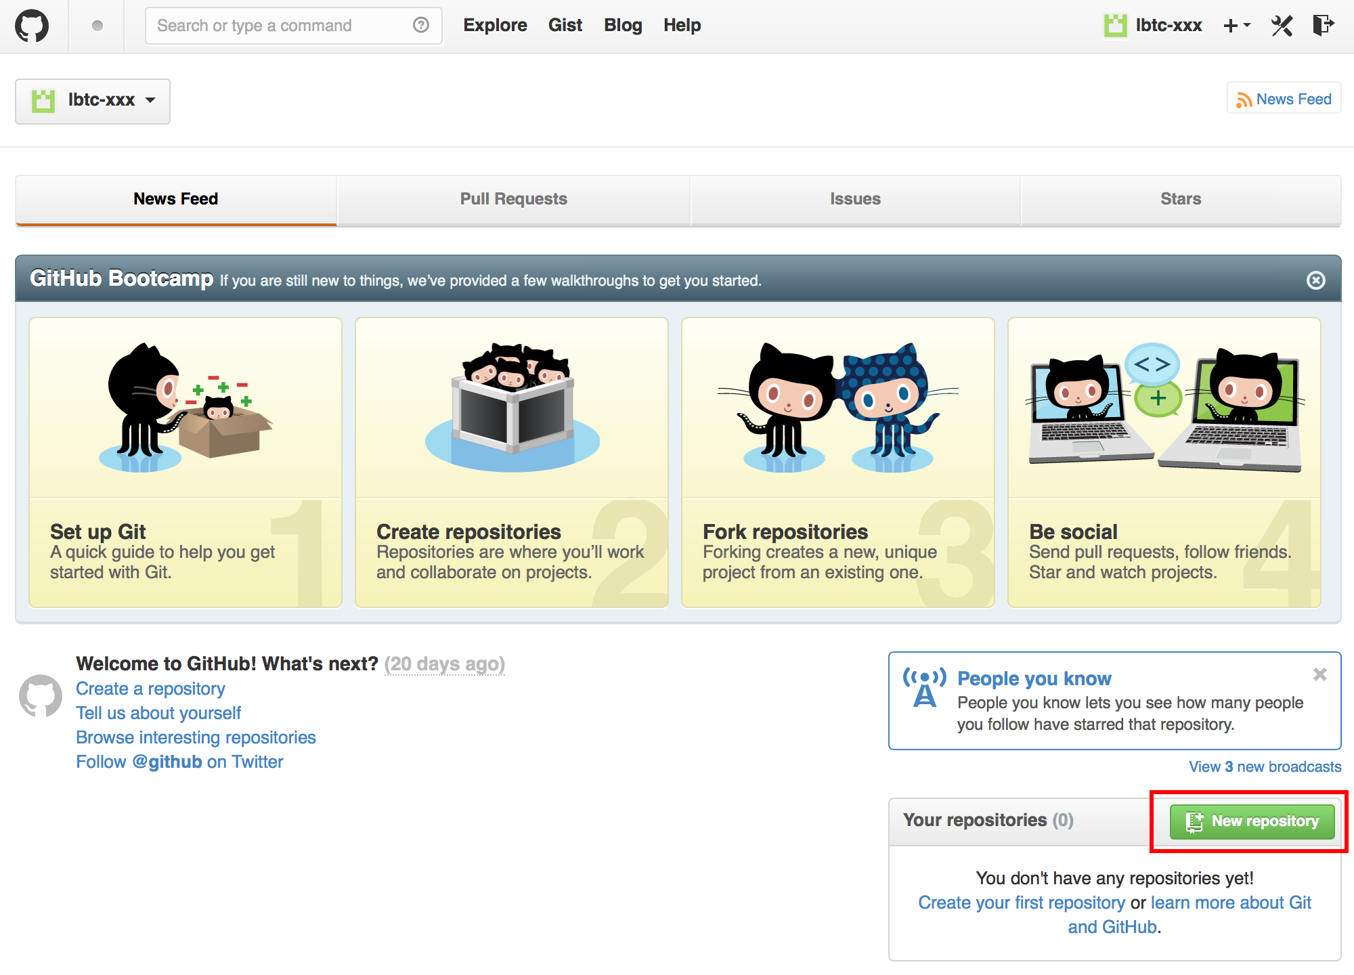Open Explore in the top navigation
1354x975 pixels.
click(x=495, y=26)
